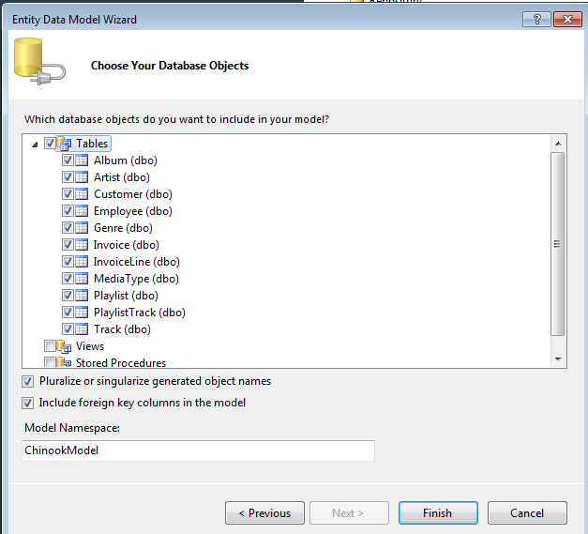This screenshot has width=588, height=534.
Task: Select the Stored Procedures node label
Action: [x=121, y=363]
